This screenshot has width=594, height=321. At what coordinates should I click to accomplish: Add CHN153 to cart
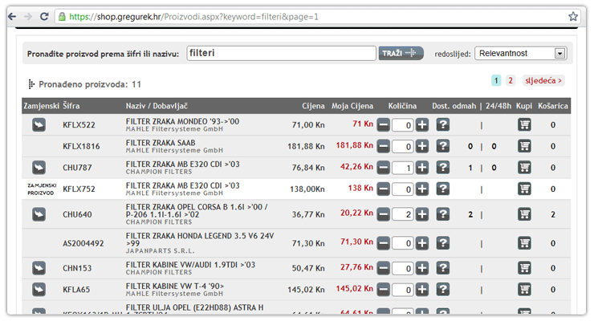tap(524, 268)
